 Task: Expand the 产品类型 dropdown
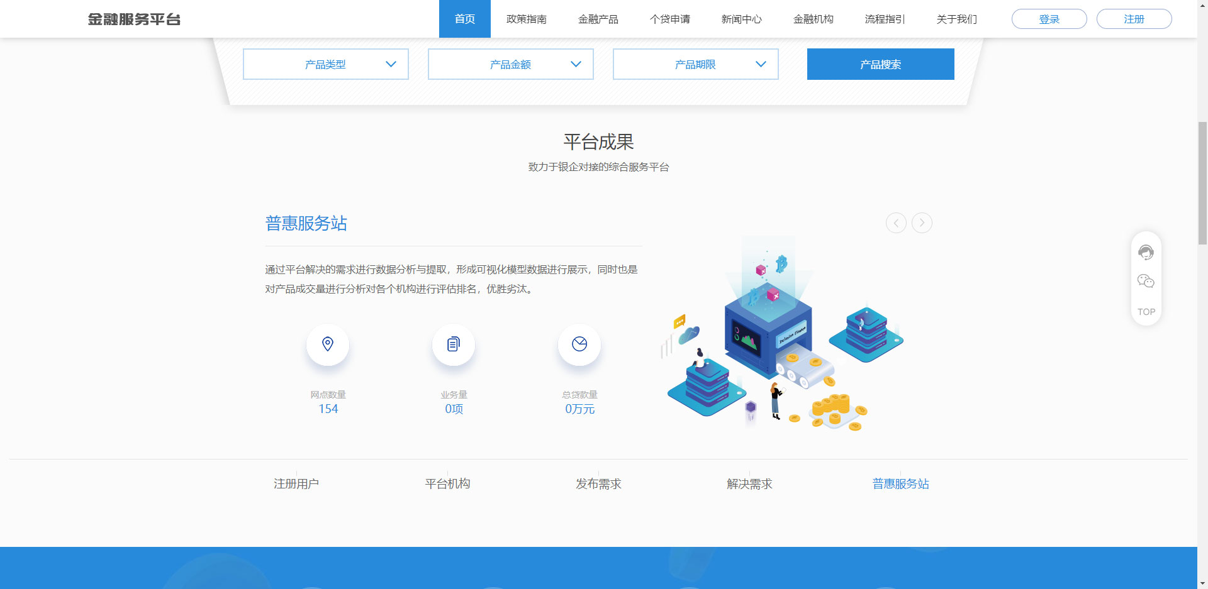pyautogui.click(x=326, y=64)
